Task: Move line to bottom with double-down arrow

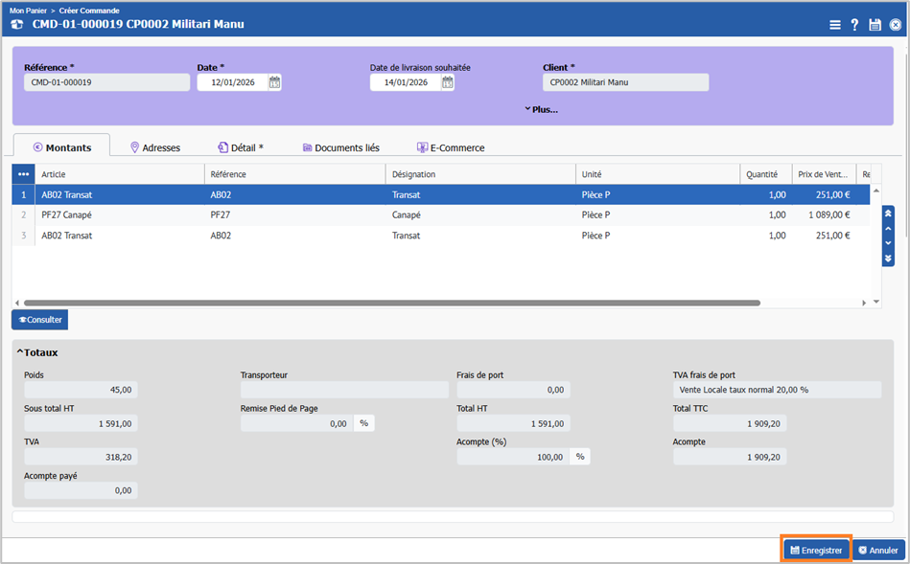Action: 888,259
